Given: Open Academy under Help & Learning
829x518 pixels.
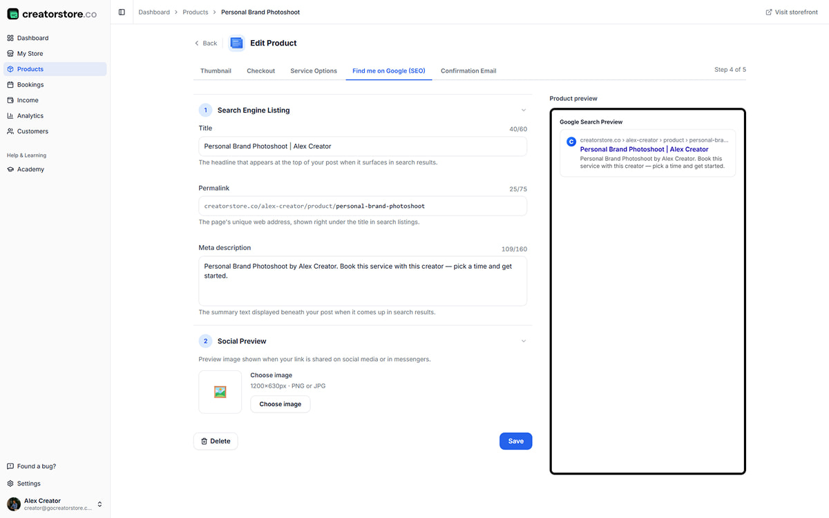Looking at the screenshot, I should pyautogui.click(x=55, y=169).
